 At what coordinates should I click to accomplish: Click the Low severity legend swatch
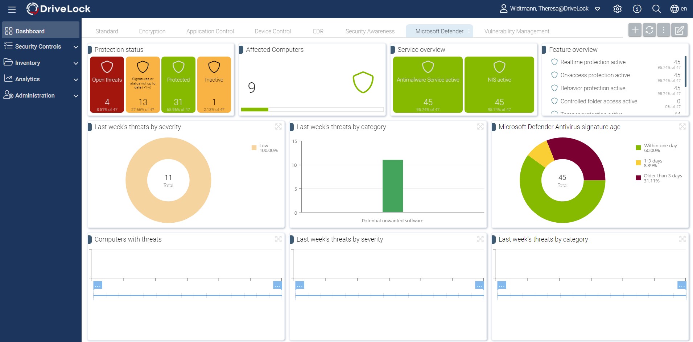tap(254, 148)
